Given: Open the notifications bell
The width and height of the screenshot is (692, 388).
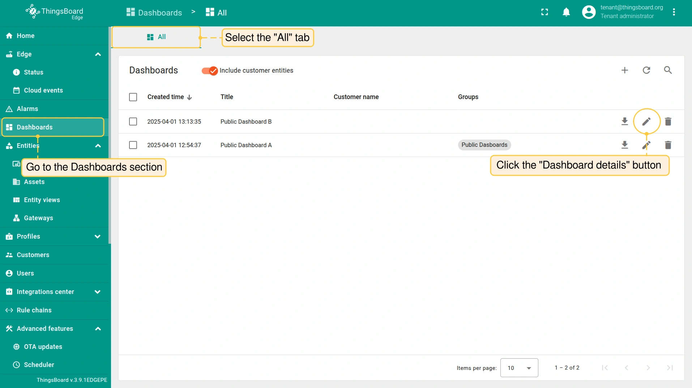Looking at the screenshot, I should pos(566,12).
